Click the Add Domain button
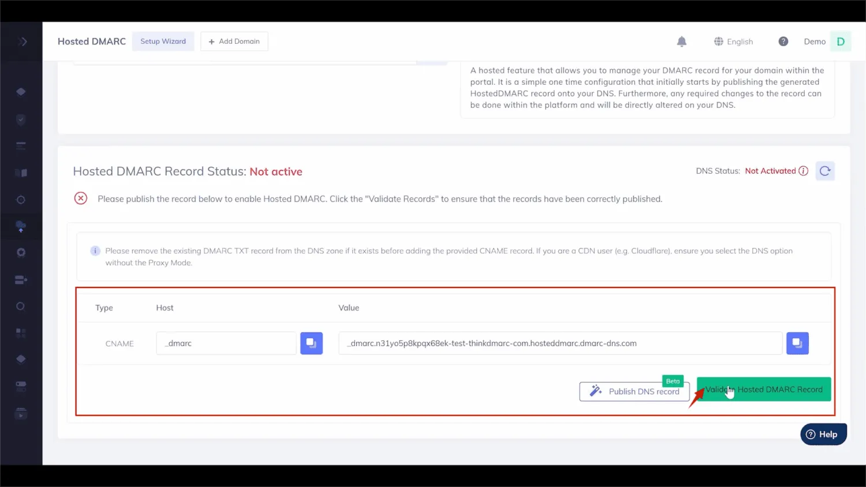The width and height of the screenshot is (866, 487). 234,42
